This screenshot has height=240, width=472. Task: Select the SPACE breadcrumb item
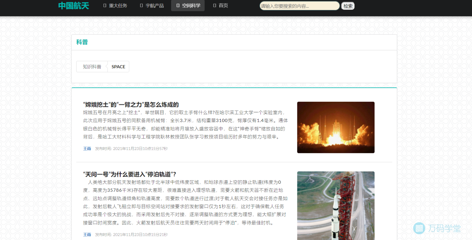(118, 67)
